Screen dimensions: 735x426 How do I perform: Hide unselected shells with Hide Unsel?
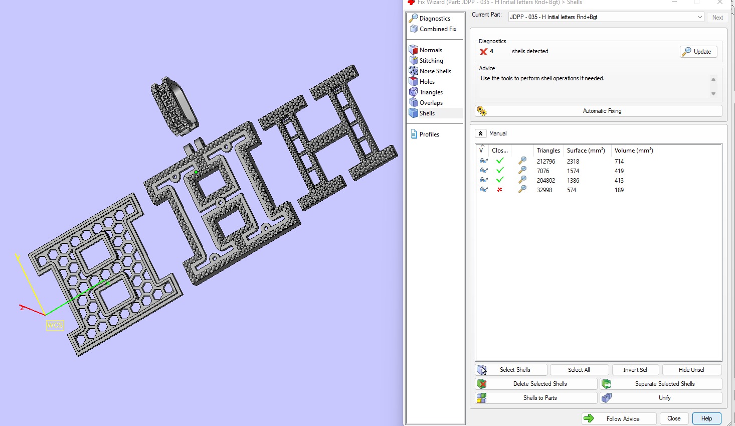[x=692, y=370]
